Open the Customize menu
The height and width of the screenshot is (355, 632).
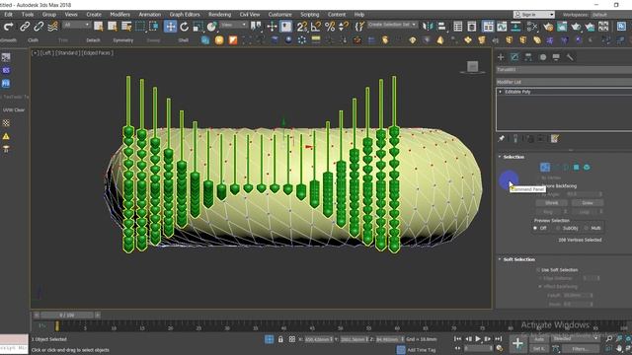pos(279,14)
